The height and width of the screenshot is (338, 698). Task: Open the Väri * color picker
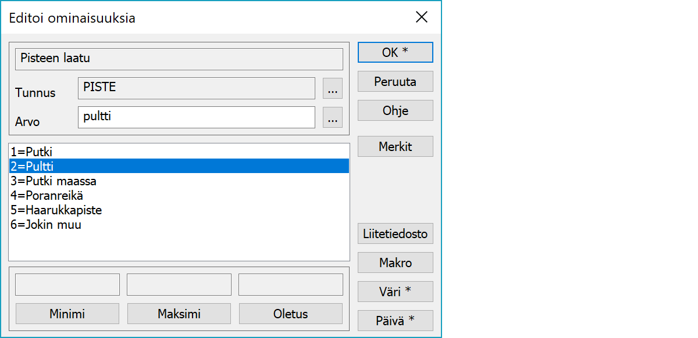point(395,292)
